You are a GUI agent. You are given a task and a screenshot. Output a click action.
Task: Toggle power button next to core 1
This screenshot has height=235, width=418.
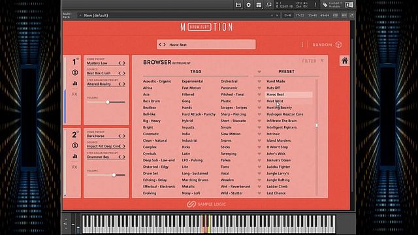point(78,59)
